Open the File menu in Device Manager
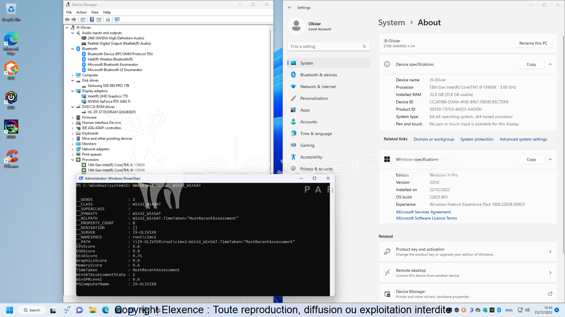Viewport: 565px width, 317px height. click(x=69, y=12)
